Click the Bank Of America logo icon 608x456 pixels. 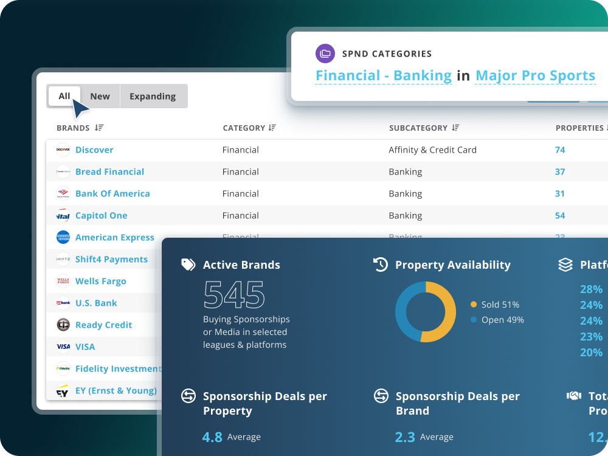coord(63,193)
